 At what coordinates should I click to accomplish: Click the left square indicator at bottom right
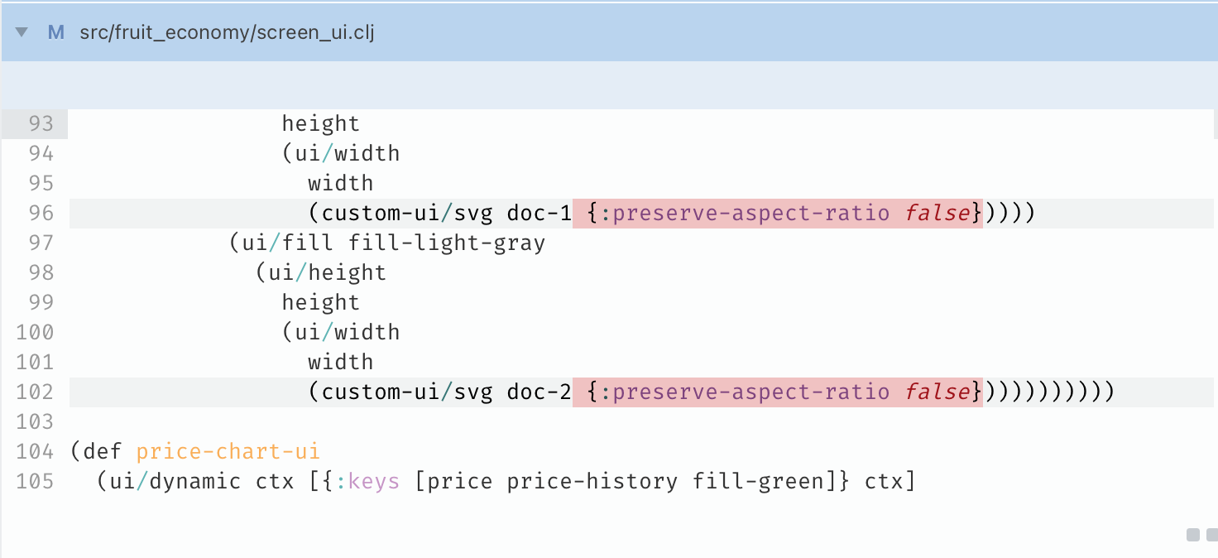coord(1192,536)
